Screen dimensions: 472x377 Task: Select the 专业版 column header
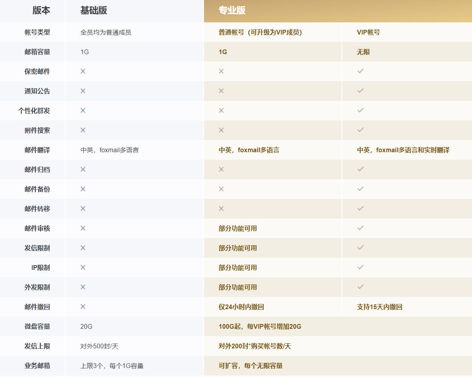point(232,11)
